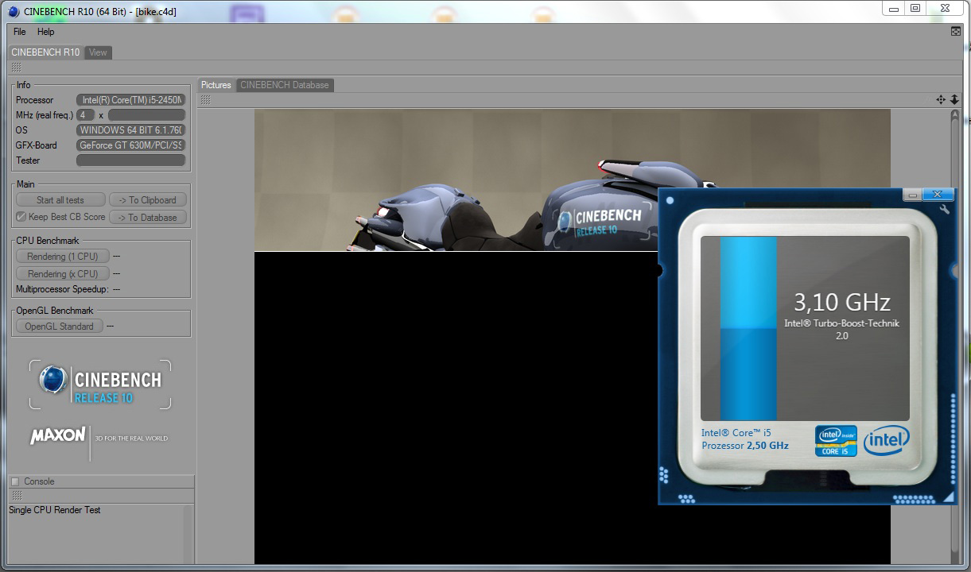
Task: Click the Tester name input field
Action: [x=130, y=160]
